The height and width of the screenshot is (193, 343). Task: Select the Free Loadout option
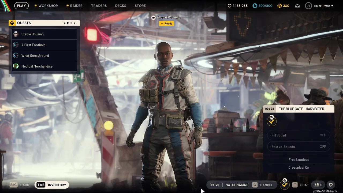click(299, 159)
